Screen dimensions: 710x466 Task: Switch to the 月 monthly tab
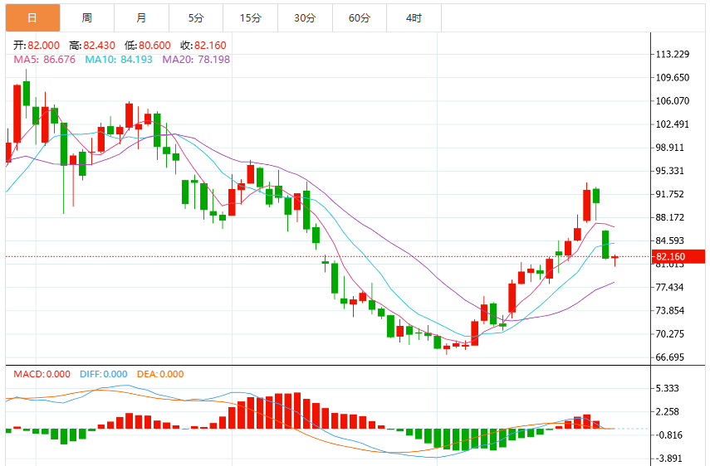pos(142,18)
